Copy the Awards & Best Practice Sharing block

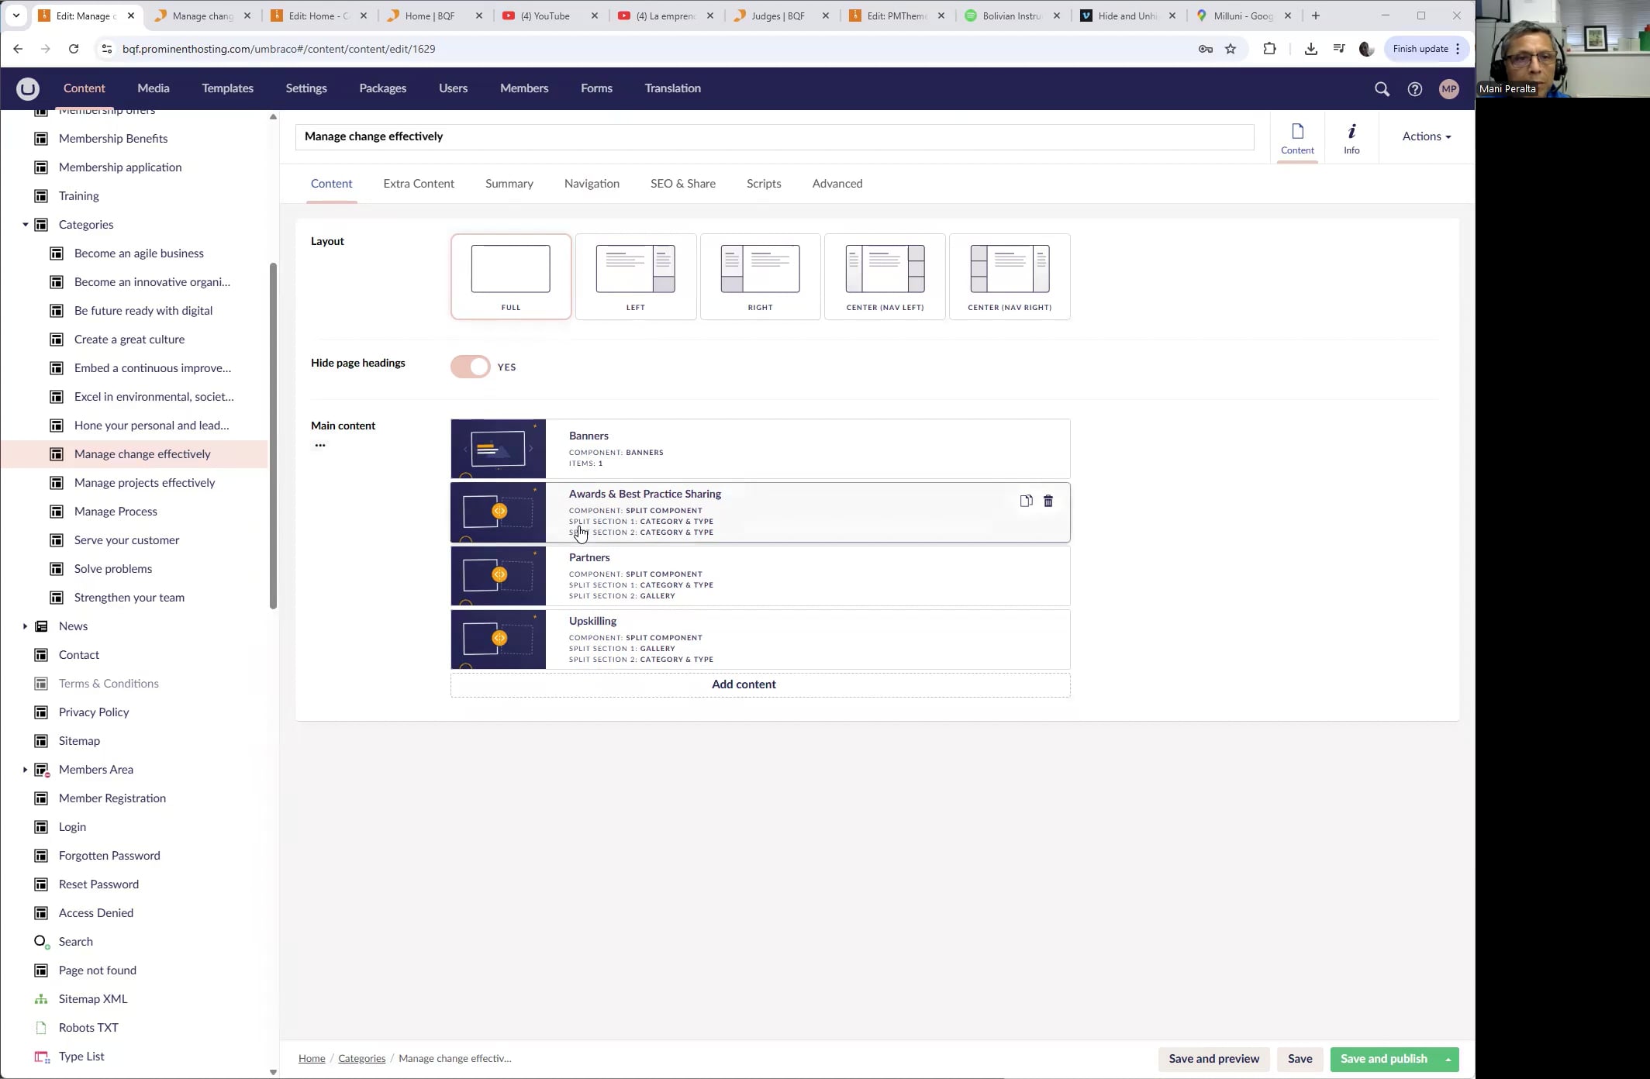(1026, 502)
